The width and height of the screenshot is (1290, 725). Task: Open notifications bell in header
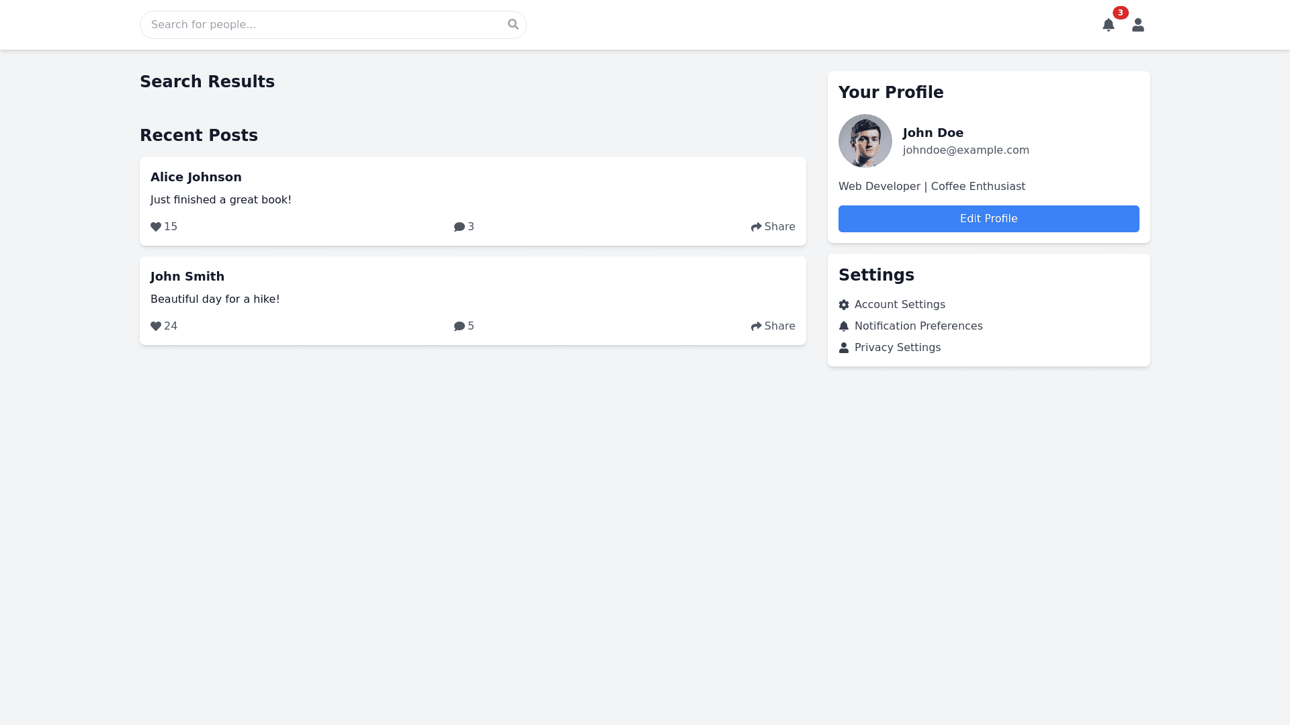tap(1108, 25)
